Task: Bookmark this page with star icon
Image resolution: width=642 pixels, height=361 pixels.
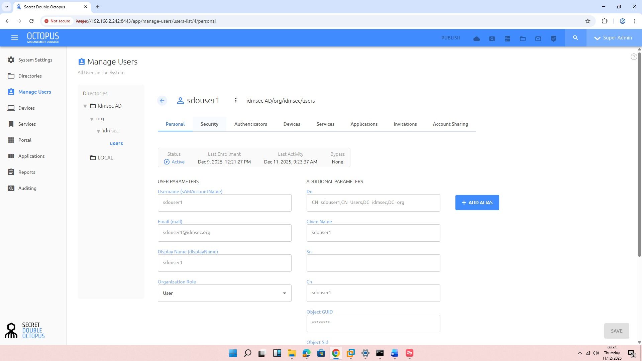Action: tap(588, 21)
